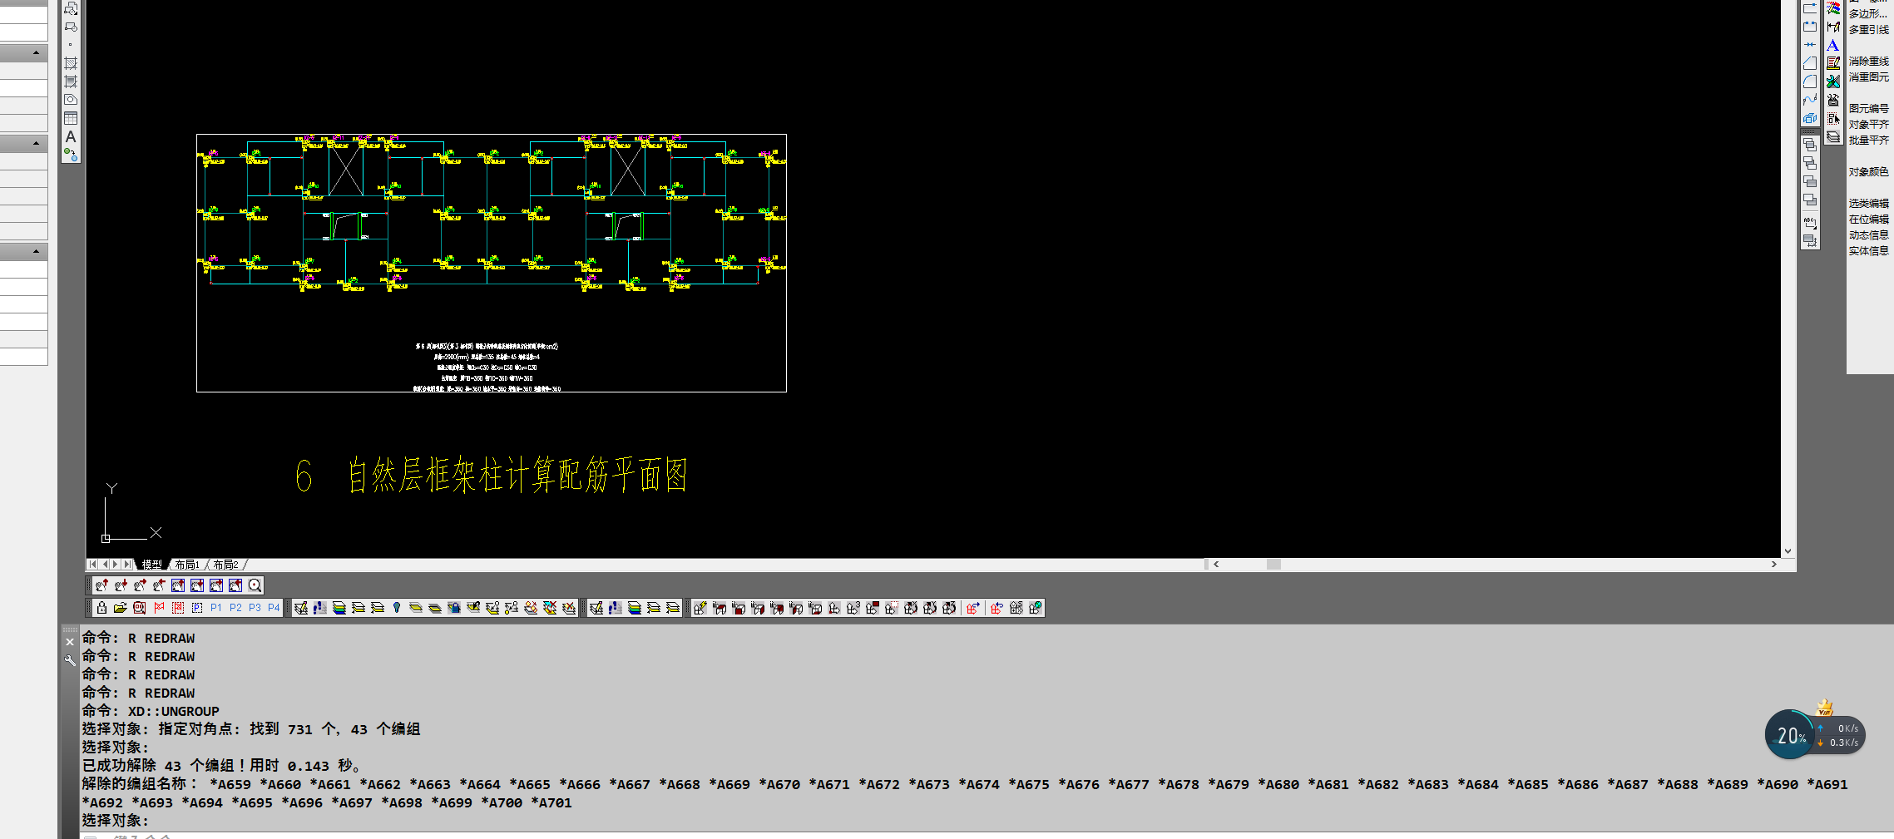Select the Region tool icon
The height and width of the screenshot is (839, 1894).
click(71, 100)
